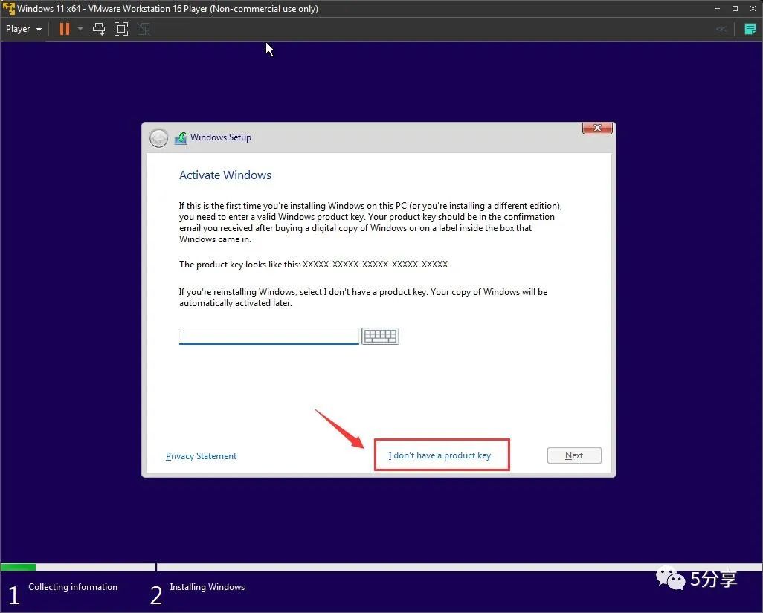Go back using the round Windows Setup back arrow
Image resolution: width=763 pixels, height=613 pixels.
158,138
